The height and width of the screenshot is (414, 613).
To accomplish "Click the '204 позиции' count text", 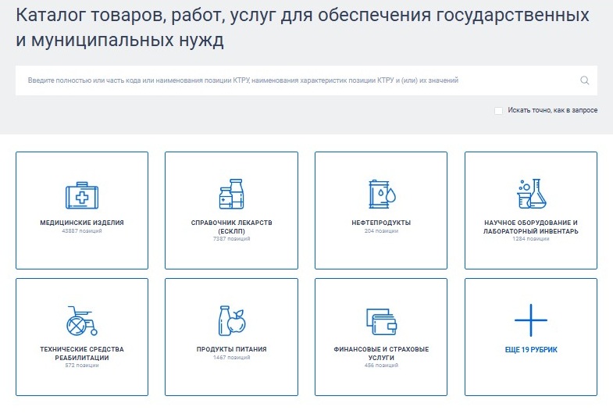I will [381, 231].
